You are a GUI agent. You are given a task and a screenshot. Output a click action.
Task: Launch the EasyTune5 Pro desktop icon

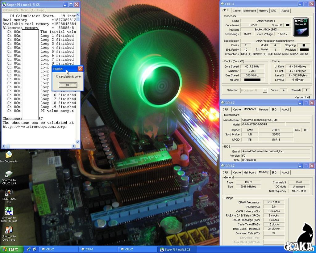9,196
